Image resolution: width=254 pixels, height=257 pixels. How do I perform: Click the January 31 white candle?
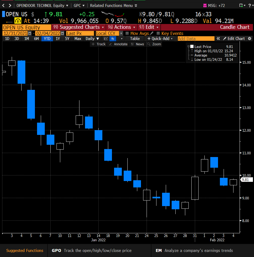click(x=195, y=188)
